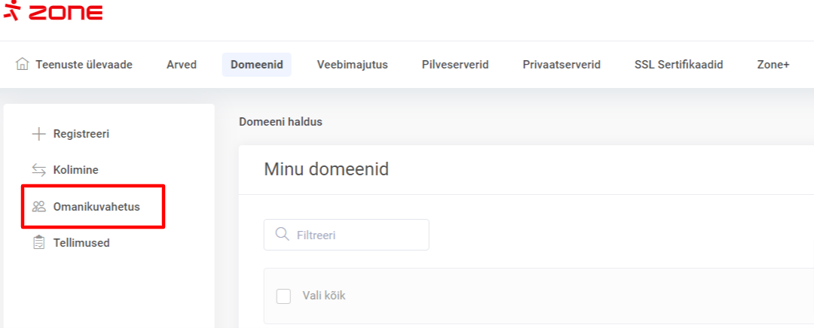Tick the Vali kõik checkbox
The image size is (814, 328).
283,296
